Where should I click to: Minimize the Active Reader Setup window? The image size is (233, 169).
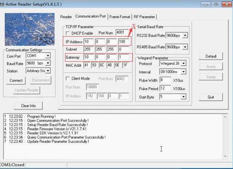(206, 4)
